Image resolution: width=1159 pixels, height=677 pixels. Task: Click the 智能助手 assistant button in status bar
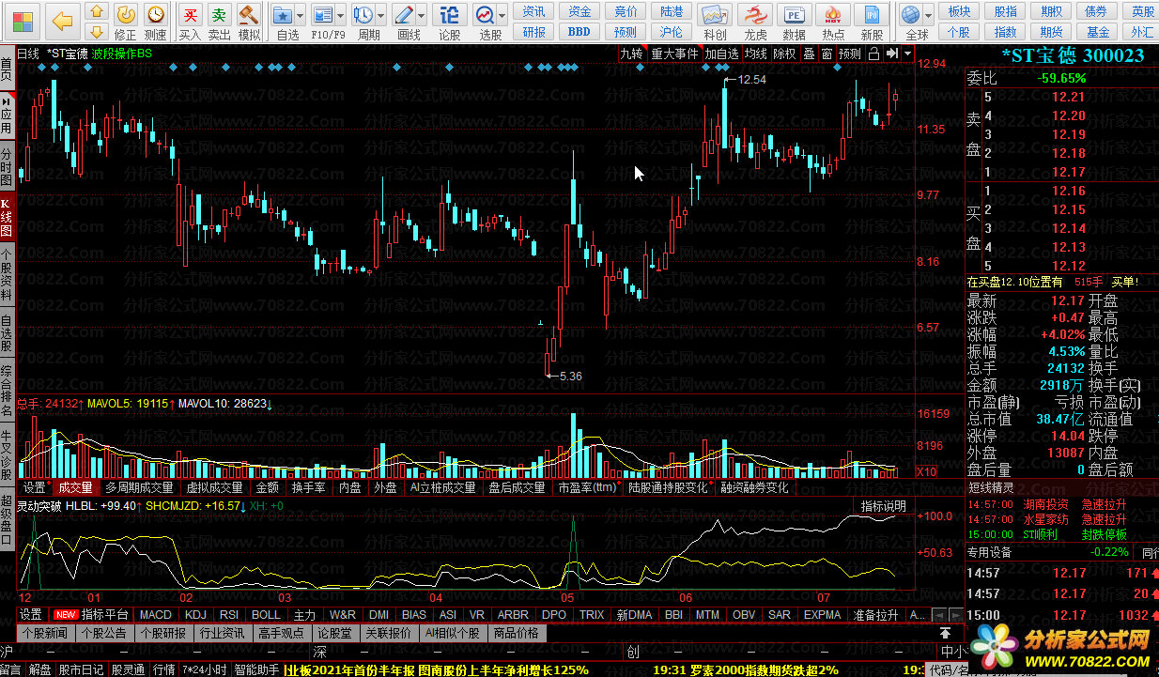pyautogui.click(x=256, y=669)
